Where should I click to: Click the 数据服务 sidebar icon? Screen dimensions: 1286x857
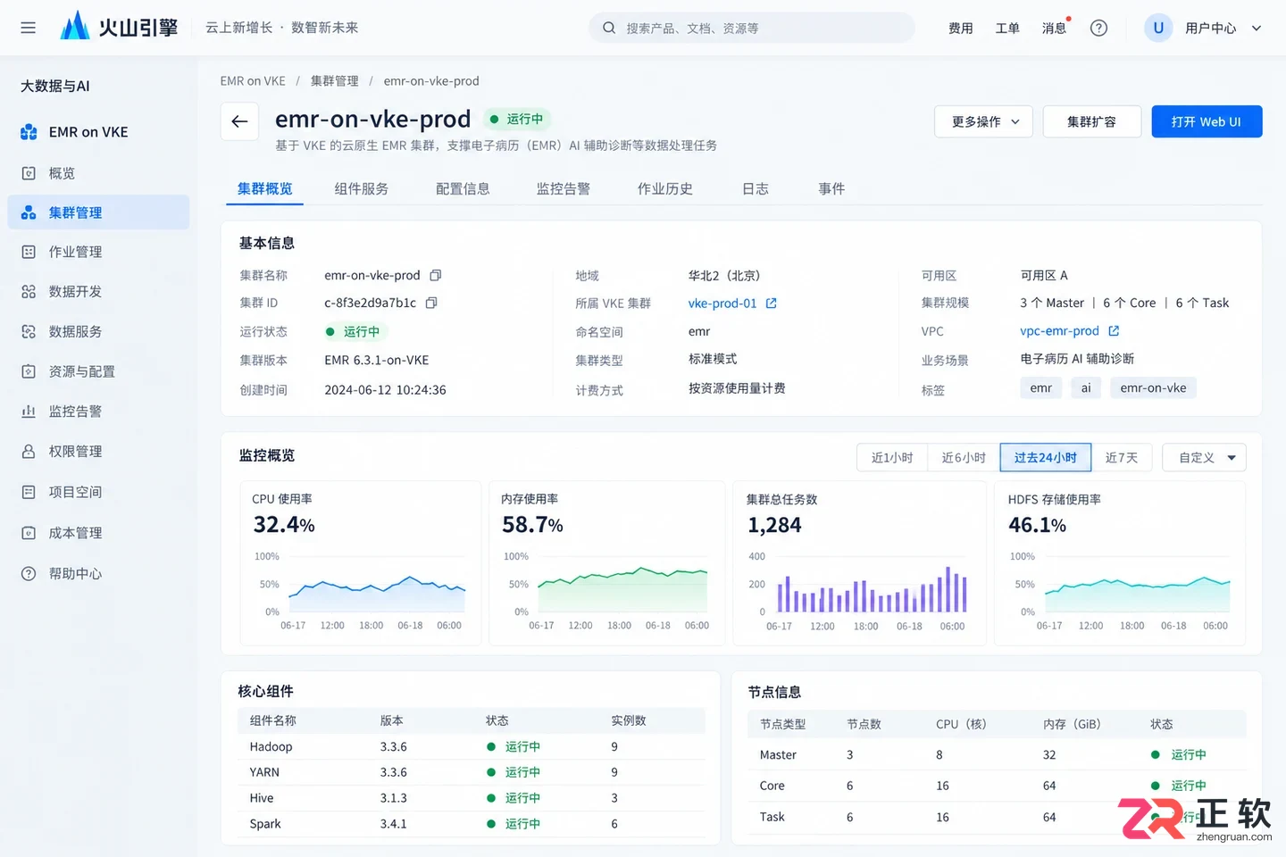pyautogui.click(x=29, y=331)
